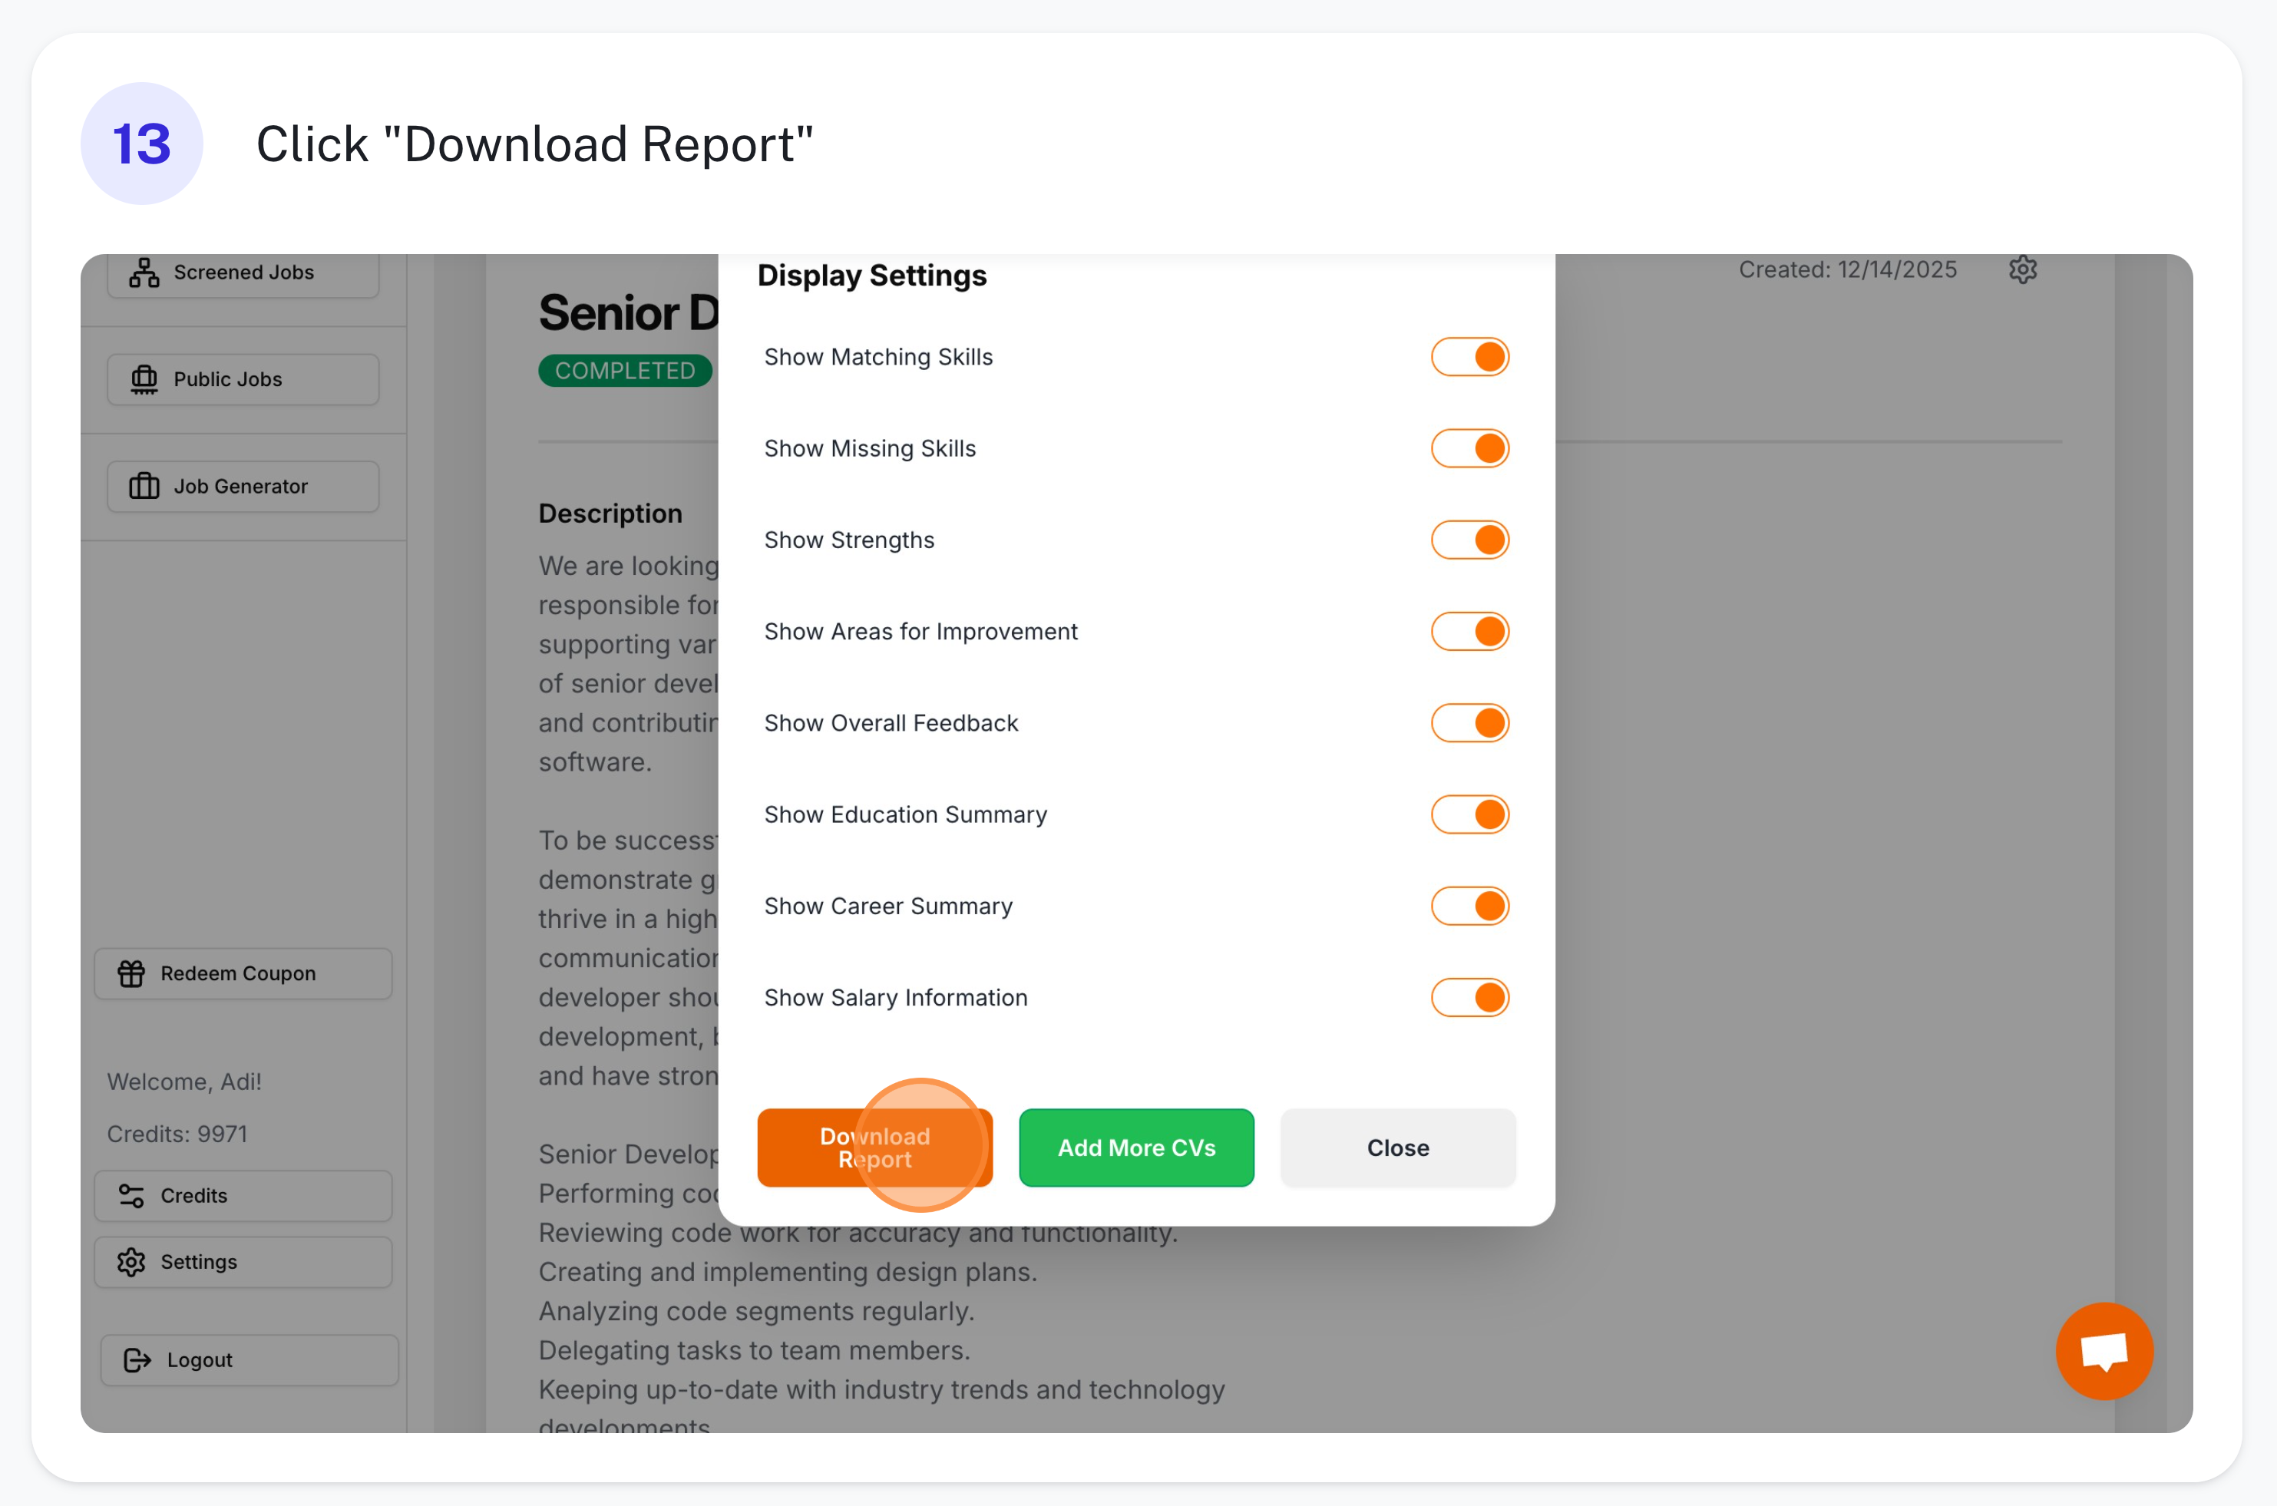Toggle Show Areas for Improvement
Viewport: 2277px width, 1506px height.
coord(1469,632)
